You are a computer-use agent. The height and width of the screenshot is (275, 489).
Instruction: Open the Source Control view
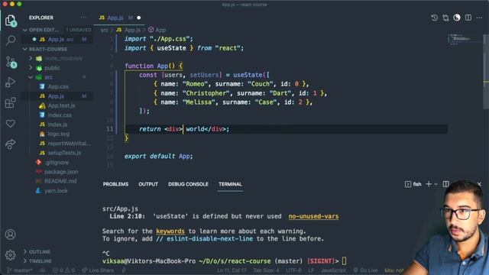11,62
